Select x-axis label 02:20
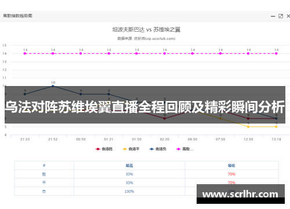 [165, 139]
